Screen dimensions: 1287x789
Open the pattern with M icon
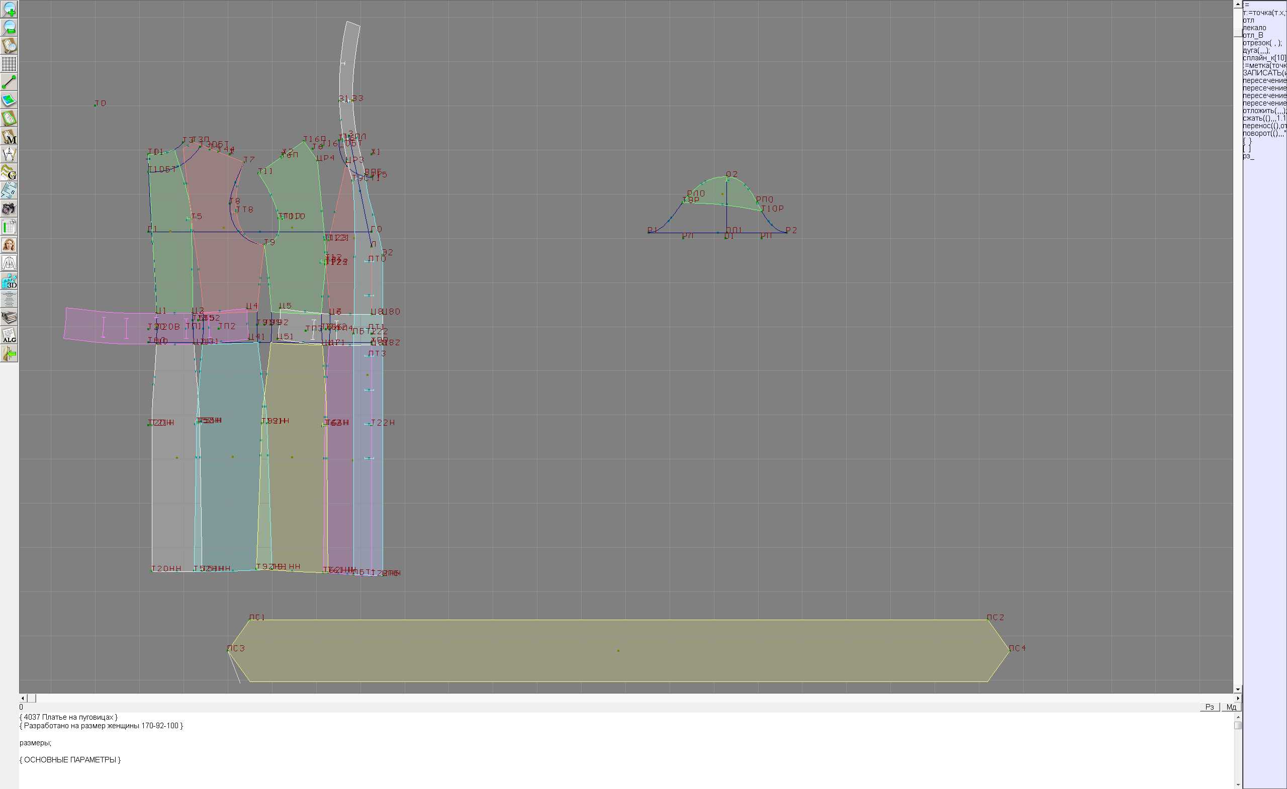point(9,136)
